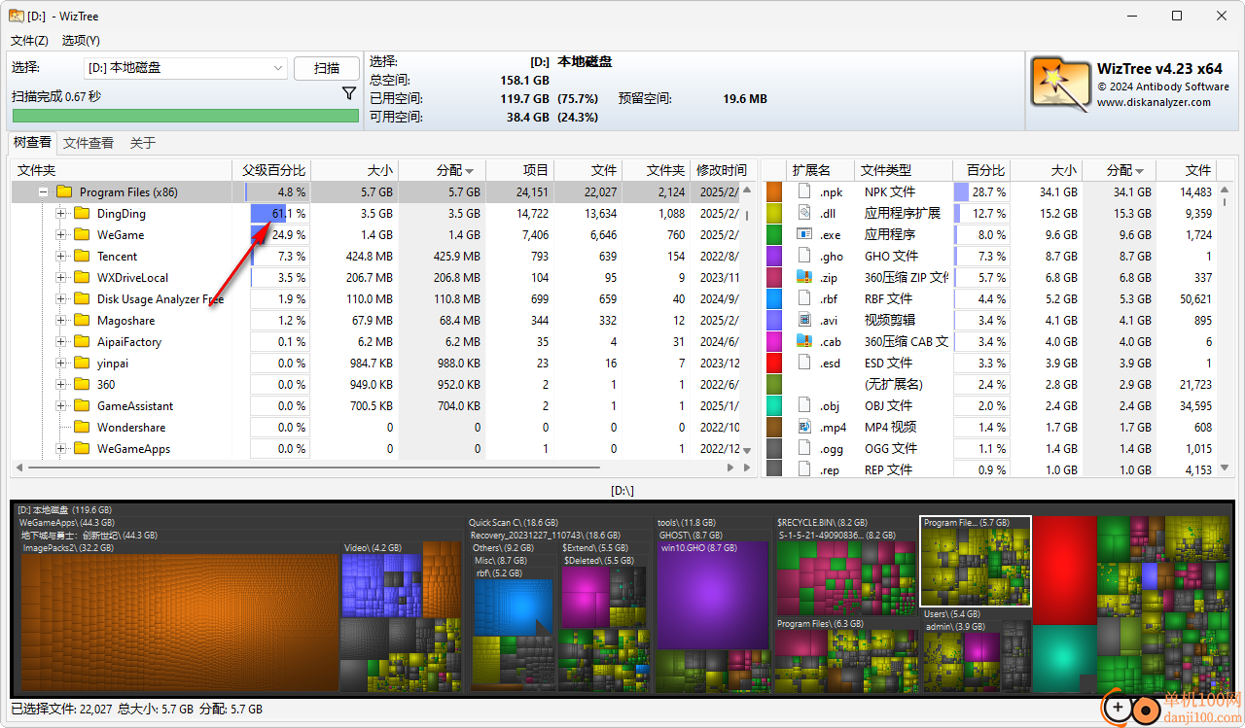Click the Program Files (x86) folder icon
Image resolution: width=1245 pixels, height=728 pixels.
tap(65, 192)
